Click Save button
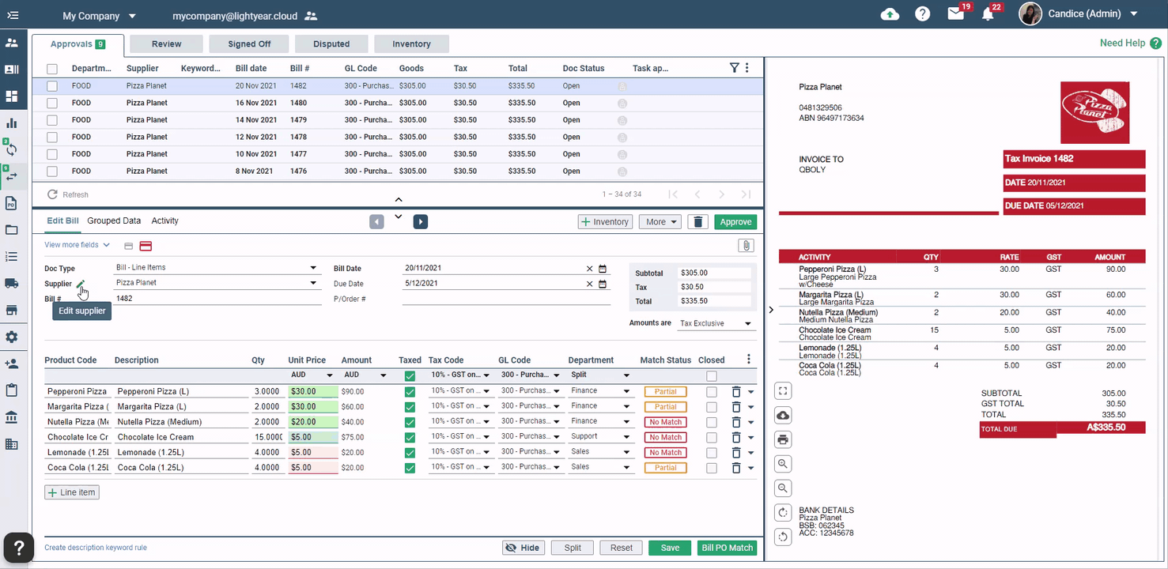1168x569 pixels. click(x=670, y=548)
